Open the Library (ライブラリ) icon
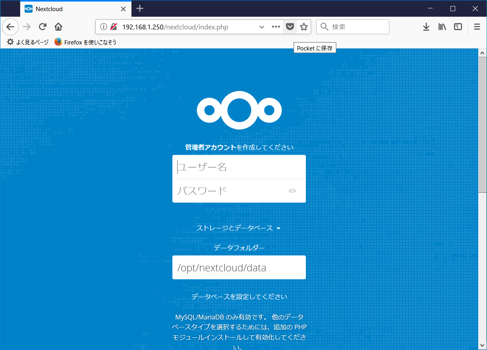The height and width of the screenshot is (350, 487). tap(442, 27)
